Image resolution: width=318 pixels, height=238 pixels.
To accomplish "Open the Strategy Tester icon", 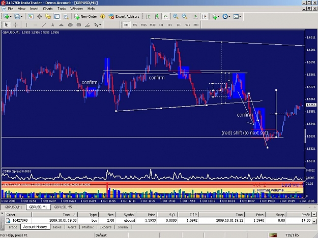I will point(66,17).
